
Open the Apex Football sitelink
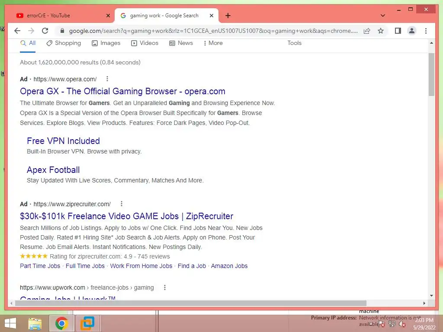tap(53, 170)
